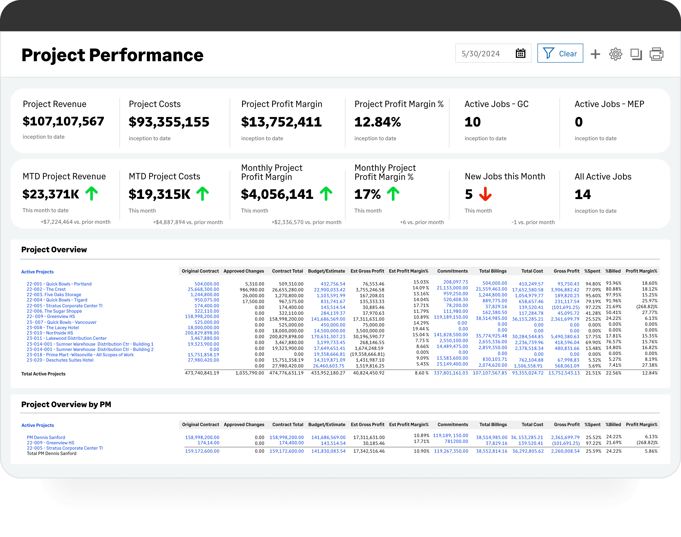The width and height of the screenshot is (681, 537).
Task: Open project 22-004 - Quick Bowls - Tigard
Action: [57, 300]
